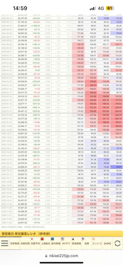Open the 日経先物 tab
Image resolution: width=123 pixels, height=266 pixels.
[x=25, y=243]
